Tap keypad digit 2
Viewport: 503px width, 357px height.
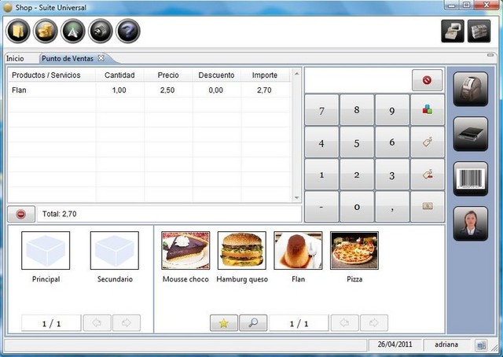[357, 175]
